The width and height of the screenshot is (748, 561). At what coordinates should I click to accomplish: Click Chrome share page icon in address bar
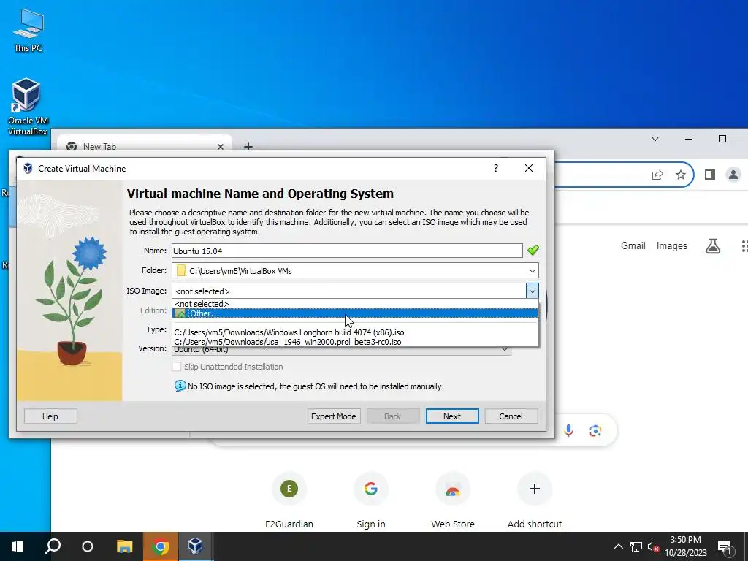pos(657,175)
